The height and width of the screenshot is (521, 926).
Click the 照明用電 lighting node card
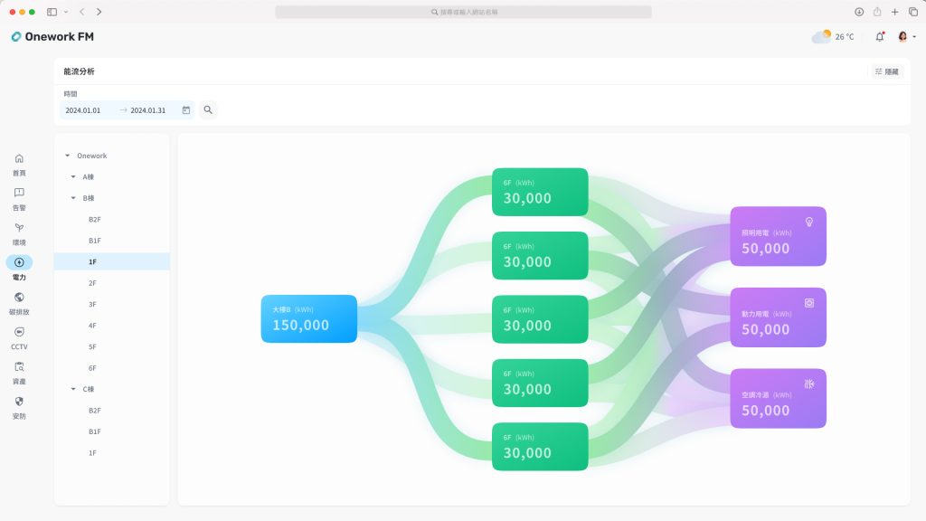coord(778,236)
